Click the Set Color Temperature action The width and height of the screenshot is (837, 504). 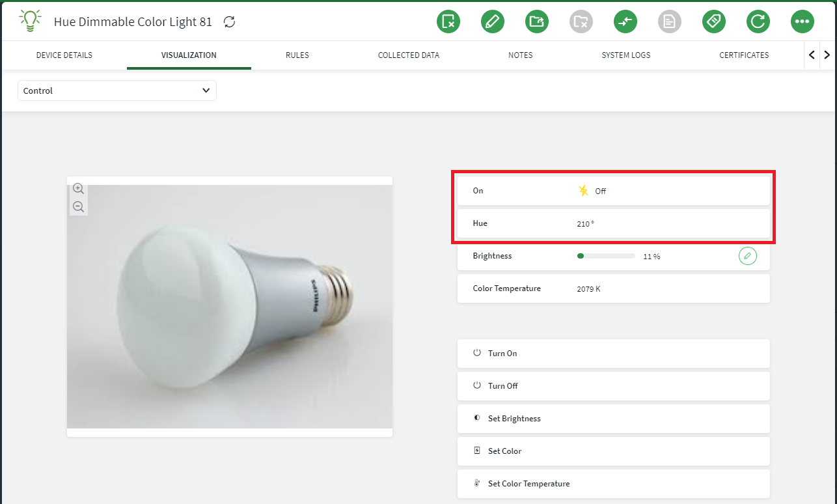click(x=614, y=484)
